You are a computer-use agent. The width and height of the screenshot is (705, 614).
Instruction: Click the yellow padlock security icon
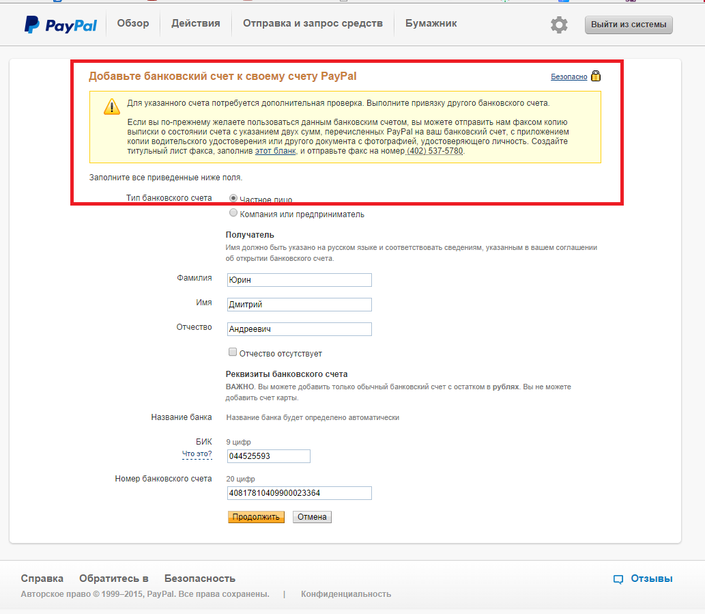(x=595, y=76)
